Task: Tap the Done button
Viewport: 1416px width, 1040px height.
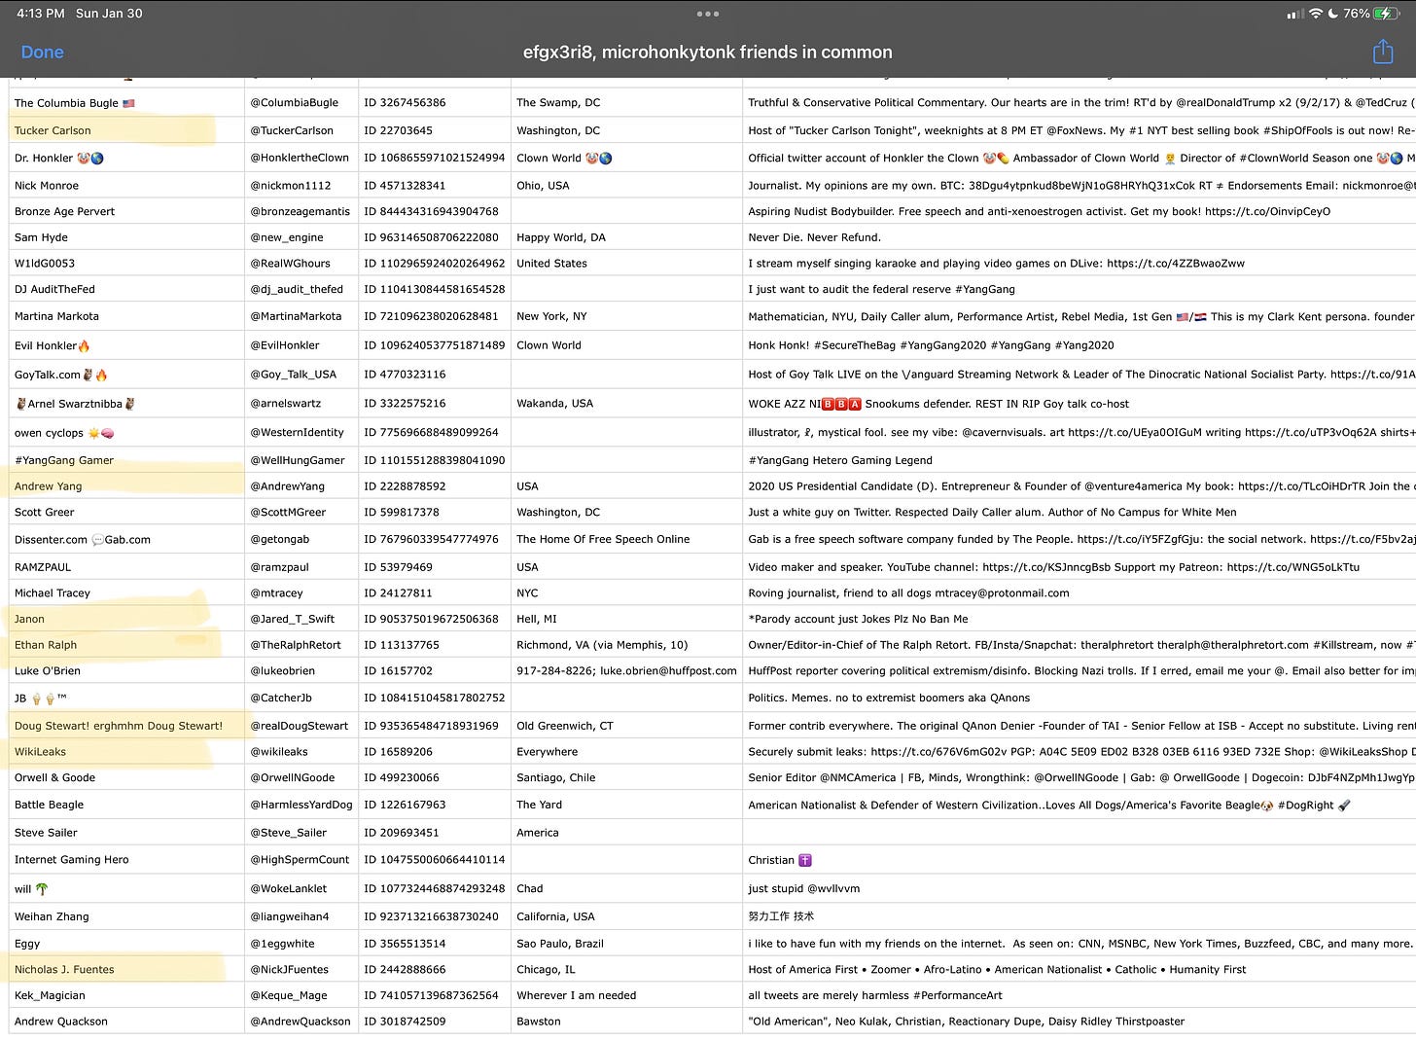Action: click(42, 53)
